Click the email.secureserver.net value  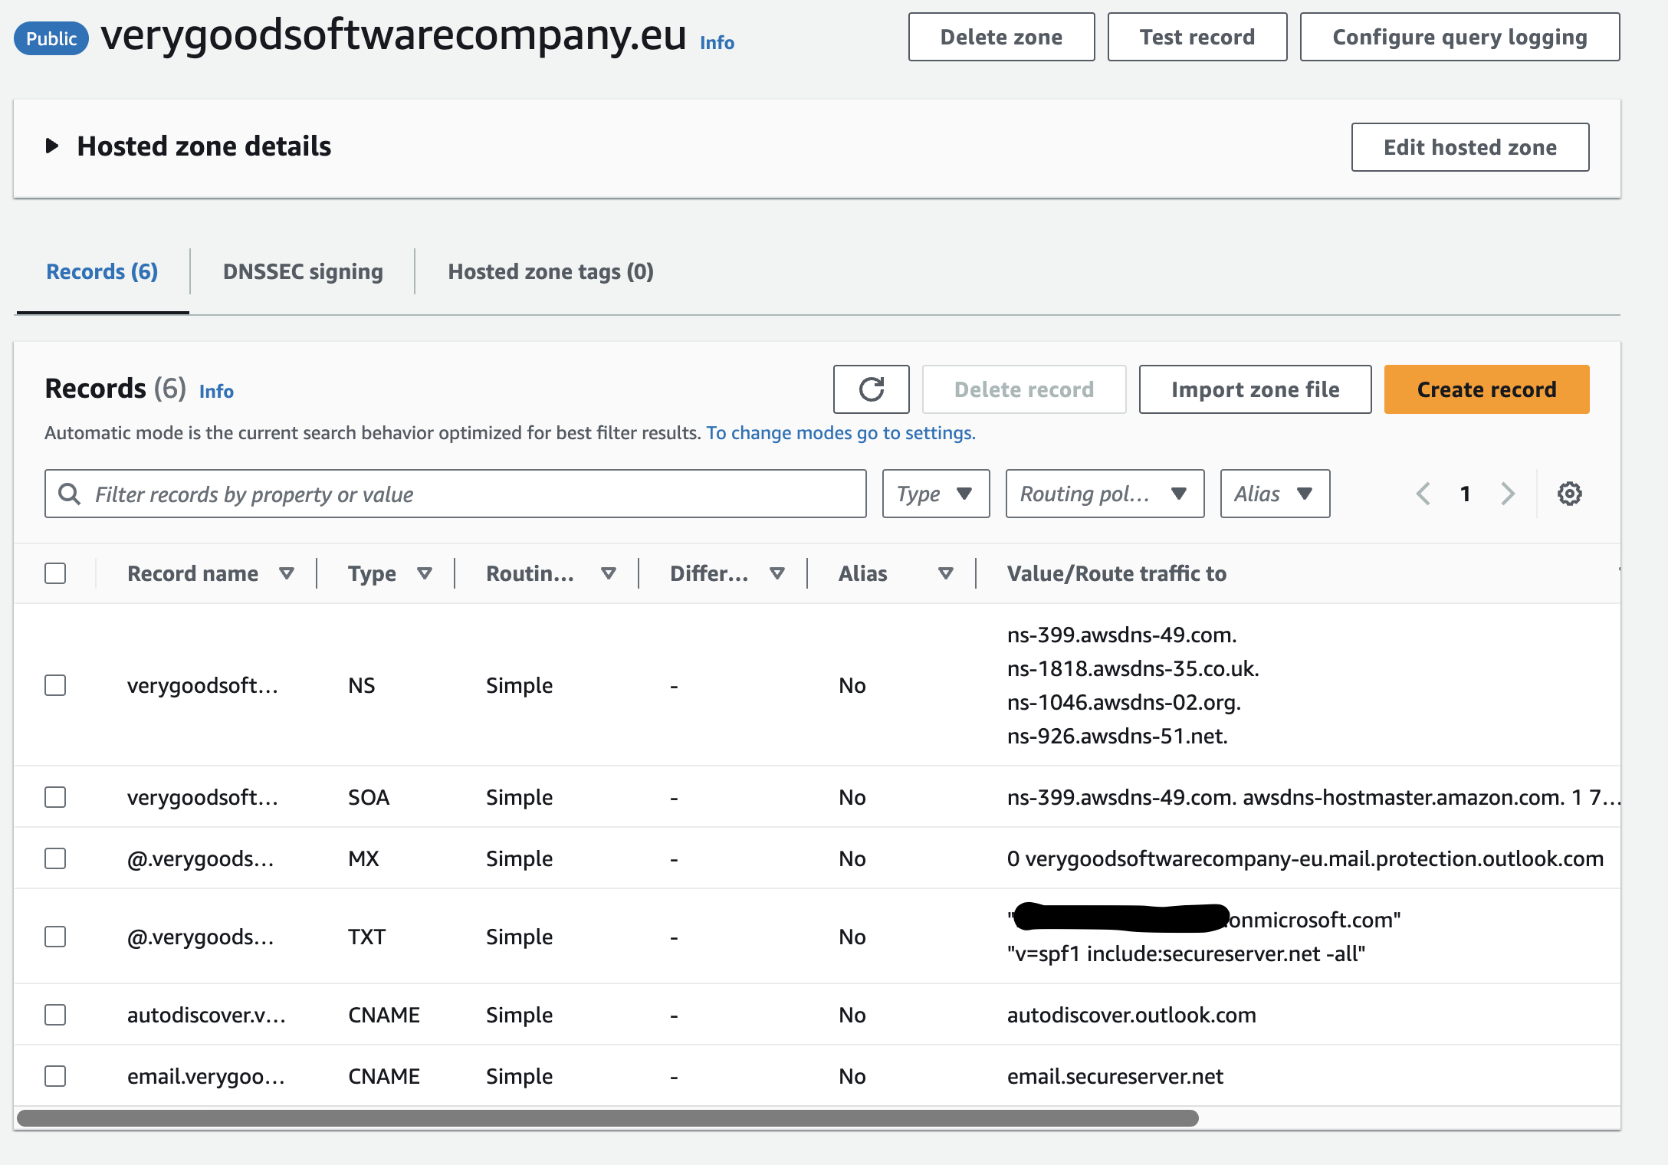[1115, 1076]
